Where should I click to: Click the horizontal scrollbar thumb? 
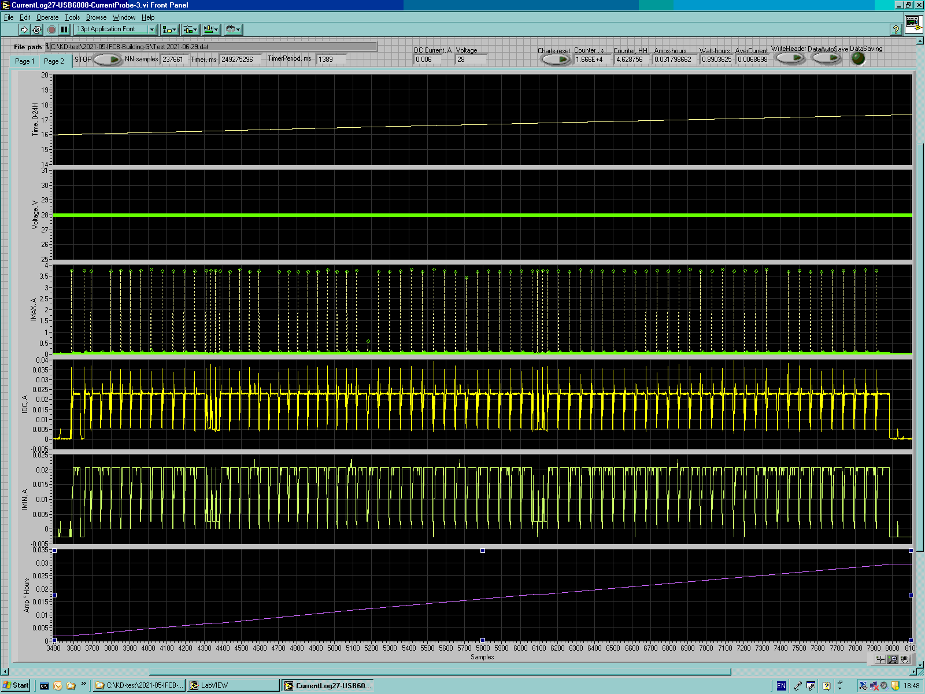[x=441, y=672]
